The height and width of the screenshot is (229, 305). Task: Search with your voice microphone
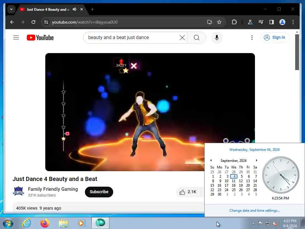(217, 37)
